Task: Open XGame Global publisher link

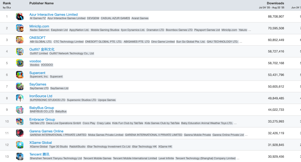Action: 40,143
